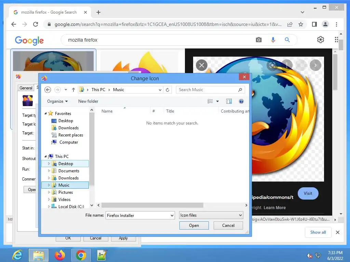This screenshot has width=350, height=262.
Task: Click Open in Change Icon dialog
Action: pos(194,225)
